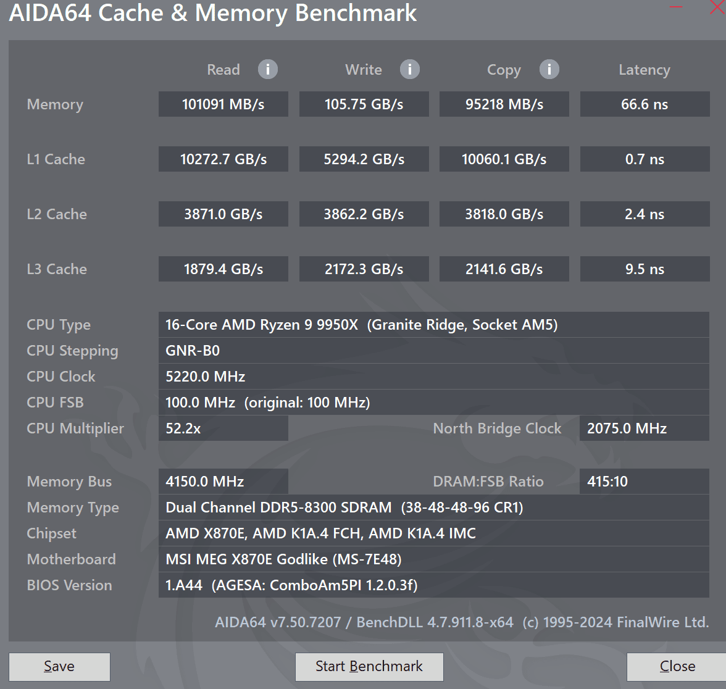This screenshot has height=689, width=726.
Task: Click the info icon beside Copy
Action: point(549,69)
